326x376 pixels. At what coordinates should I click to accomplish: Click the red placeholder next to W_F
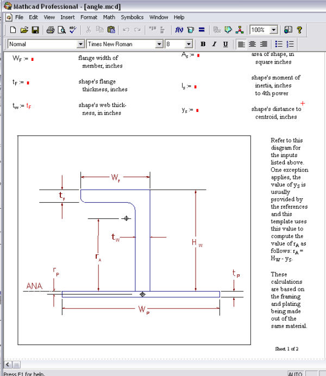tap(33, 59)
